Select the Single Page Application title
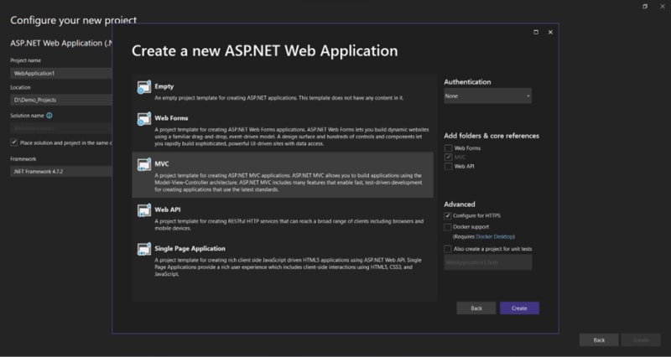 coord(190,248)
